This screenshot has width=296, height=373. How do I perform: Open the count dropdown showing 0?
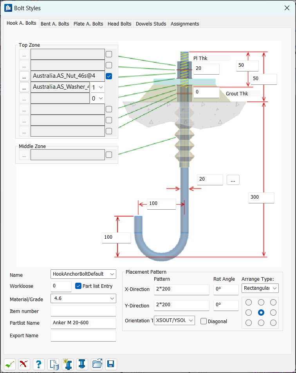tap(97, 98)
